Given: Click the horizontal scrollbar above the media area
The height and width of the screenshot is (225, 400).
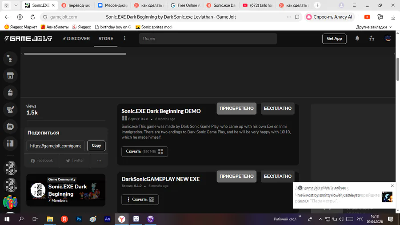Looking at the screenshot, I should click(x=75, y=54).
